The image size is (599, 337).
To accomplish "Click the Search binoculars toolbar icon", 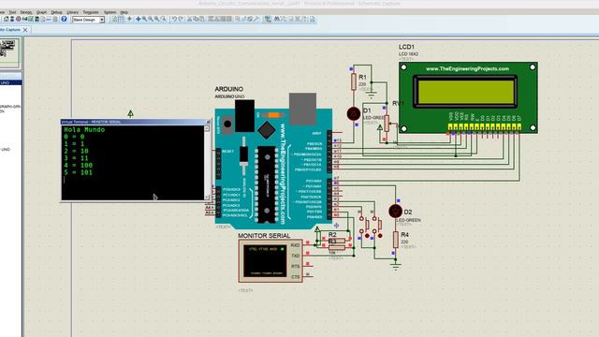I will click(x=277, y=19).
